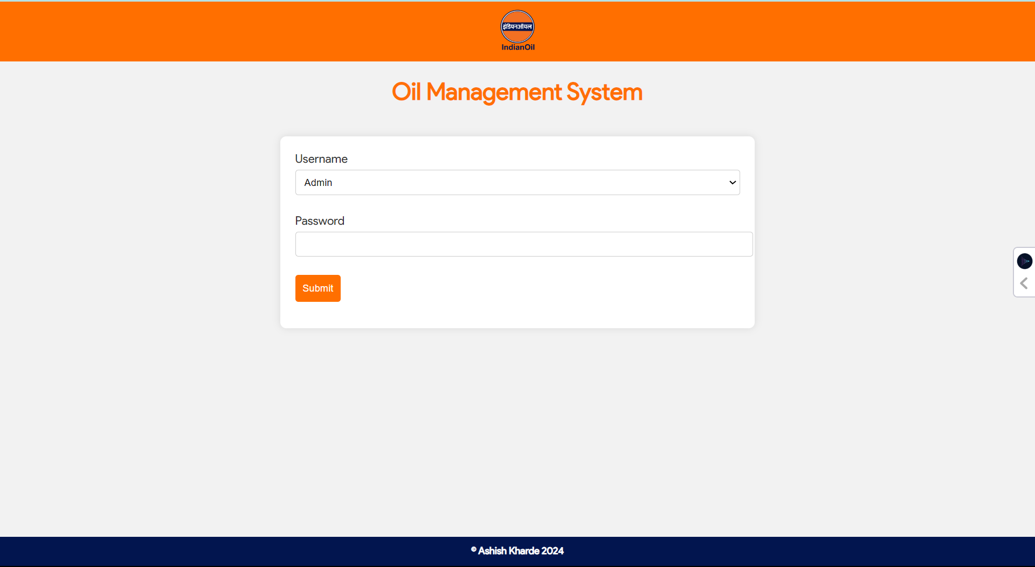This screenshot has width=1035, height=567.
Task: Select the Admin value in Username
Action: pos(318,183)
